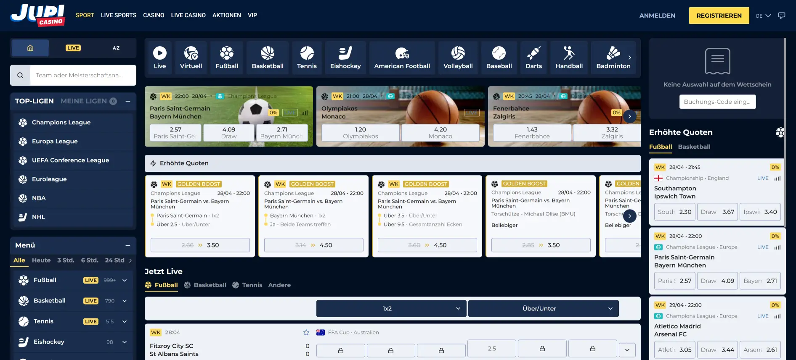This screenshot has width=796, height=360.
Task: Collapse the Menü panel
Action: [x=128, y=245]
